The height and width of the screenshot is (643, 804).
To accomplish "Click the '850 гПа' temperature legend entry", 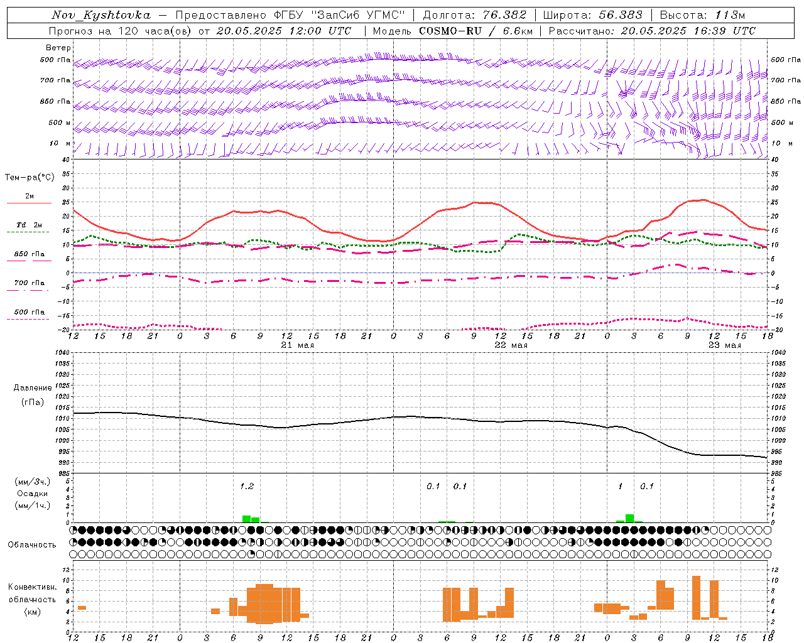I will coord(30,254).
